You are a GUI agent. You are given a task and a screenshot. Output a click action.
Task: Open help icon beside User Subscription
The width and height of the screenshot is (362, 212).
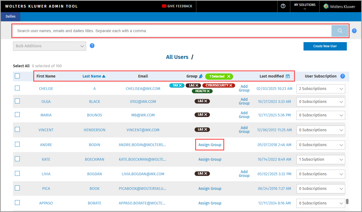click(343, 76)
